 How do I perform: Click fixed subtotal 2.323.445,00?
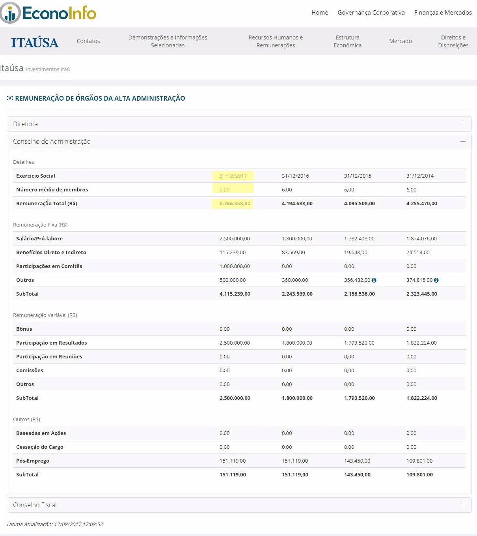(422, 294)
